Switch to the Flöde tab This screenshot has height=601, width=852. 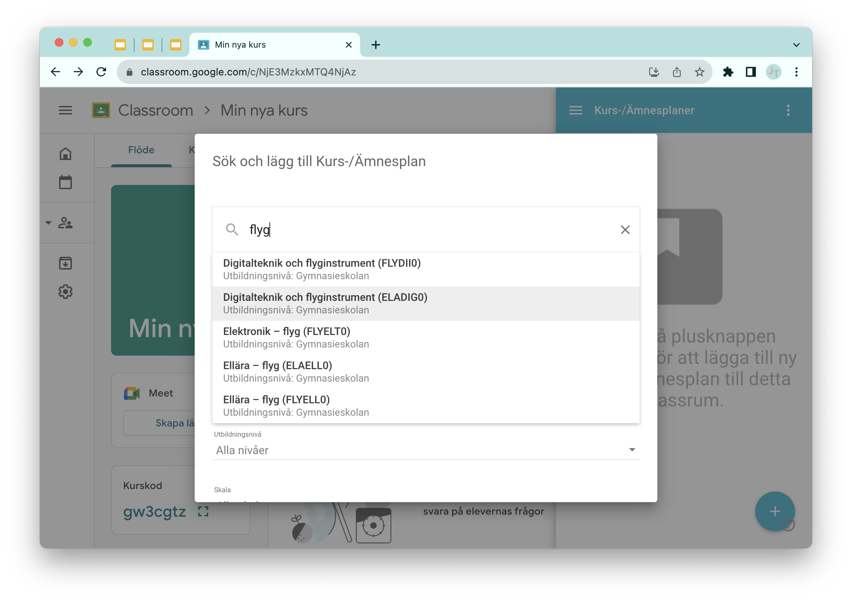[141, 150]
